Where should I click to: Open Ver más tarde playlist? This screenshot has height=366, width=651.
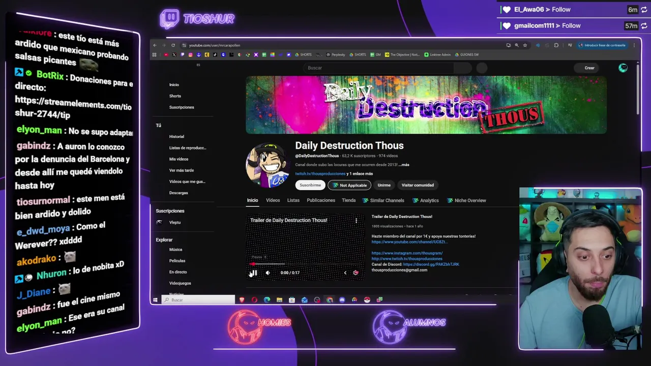(181, 170)
